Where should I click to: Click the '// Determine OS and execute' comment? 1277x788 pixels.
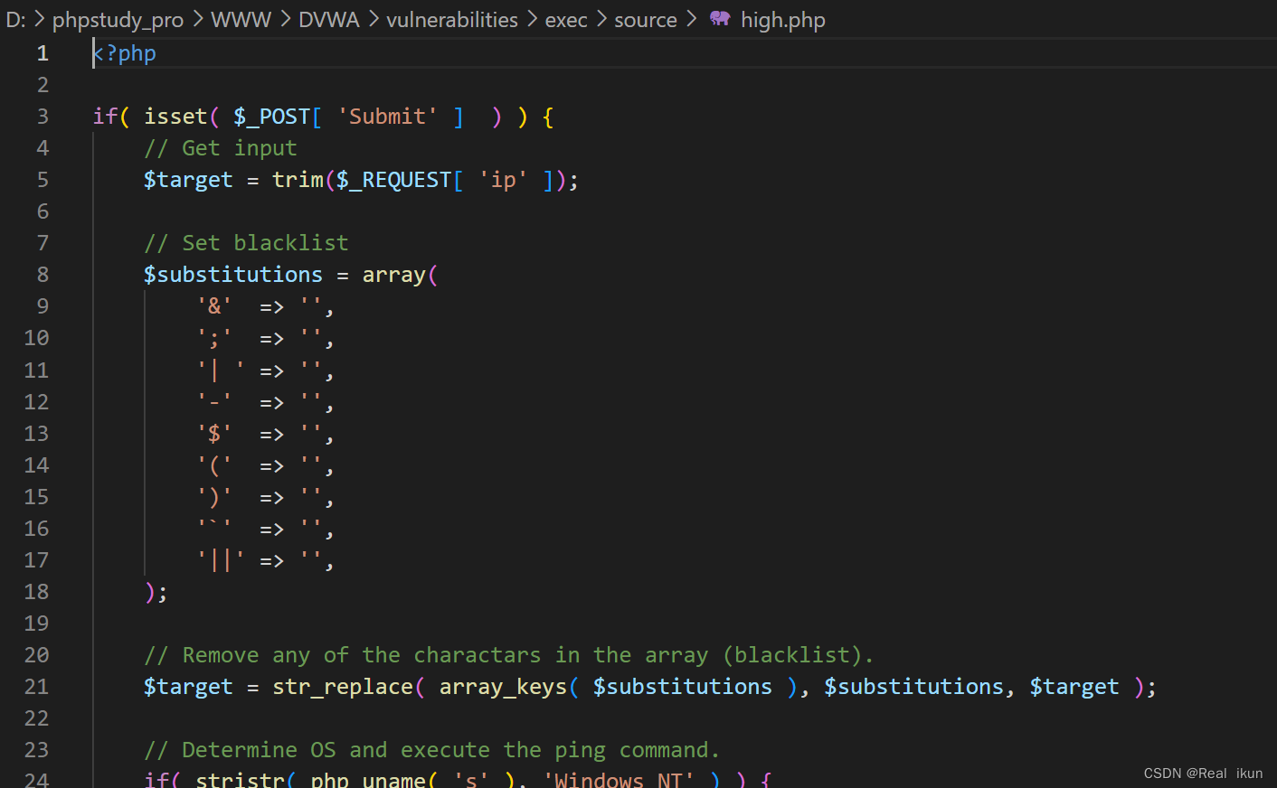coord(432,750)
